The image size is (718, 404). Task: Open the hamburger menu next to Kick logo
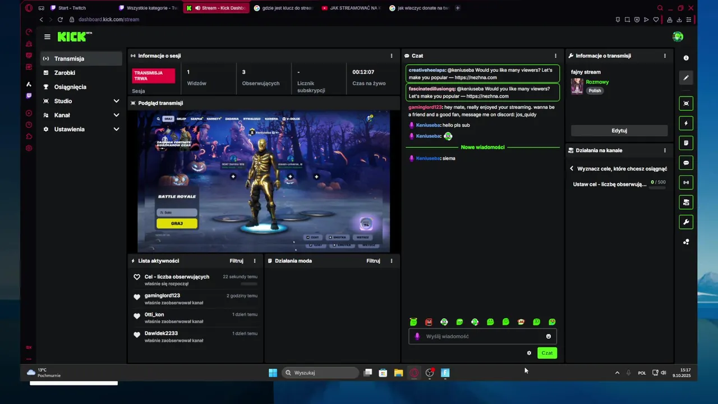[x=47, y=36]
